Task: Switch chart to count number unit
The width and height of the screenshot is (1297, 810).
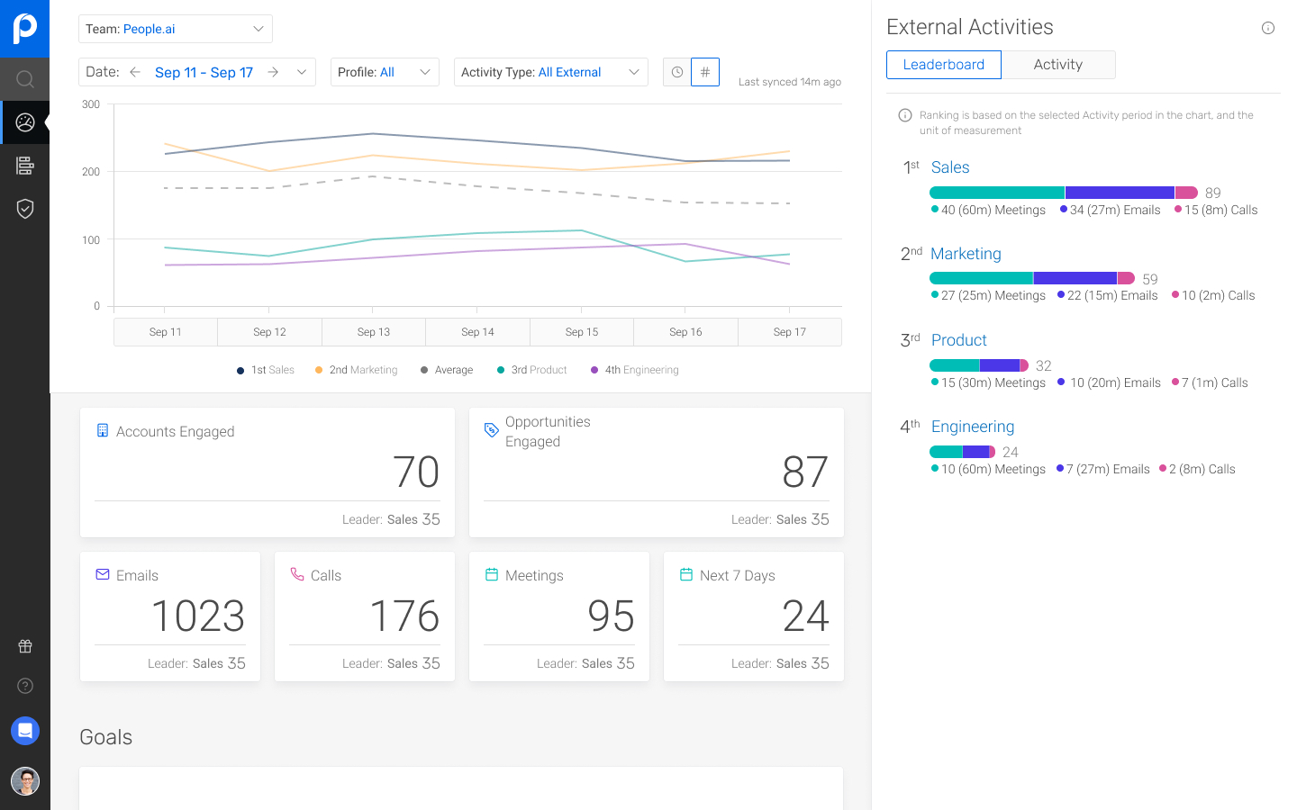Action: pos(705,72)
